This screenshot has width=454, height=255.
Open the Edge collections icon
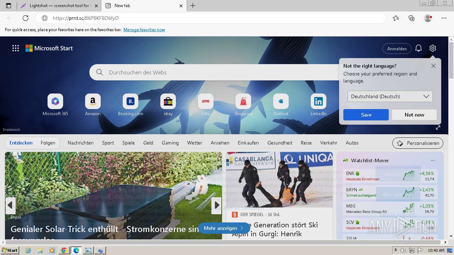(x=411, y=18)
